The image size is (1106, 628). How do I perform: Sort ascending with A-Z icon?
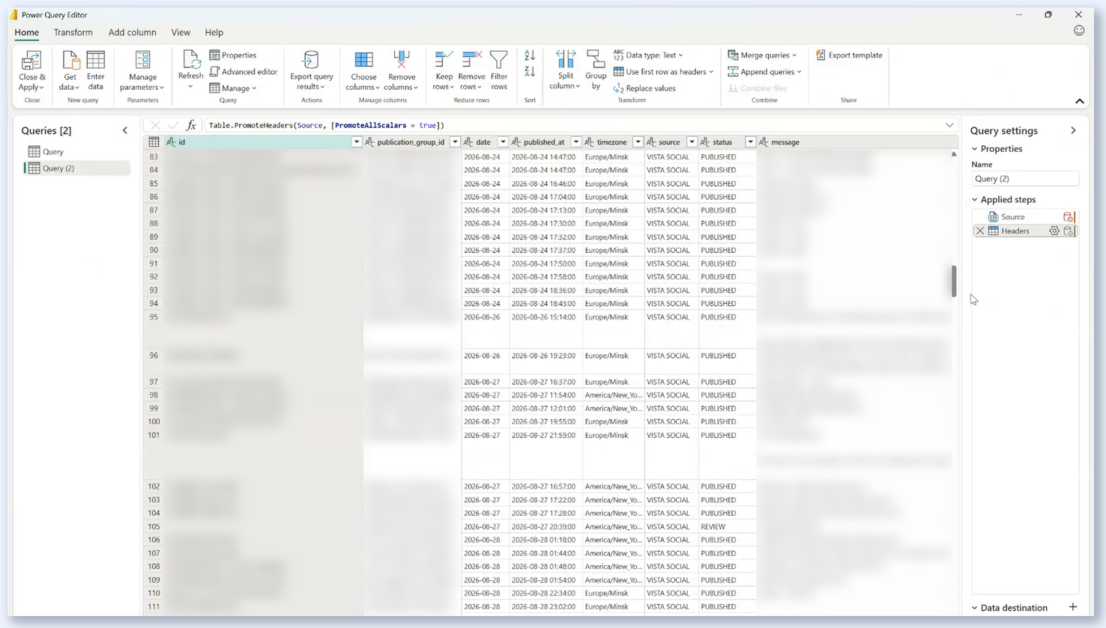point(530,55)
